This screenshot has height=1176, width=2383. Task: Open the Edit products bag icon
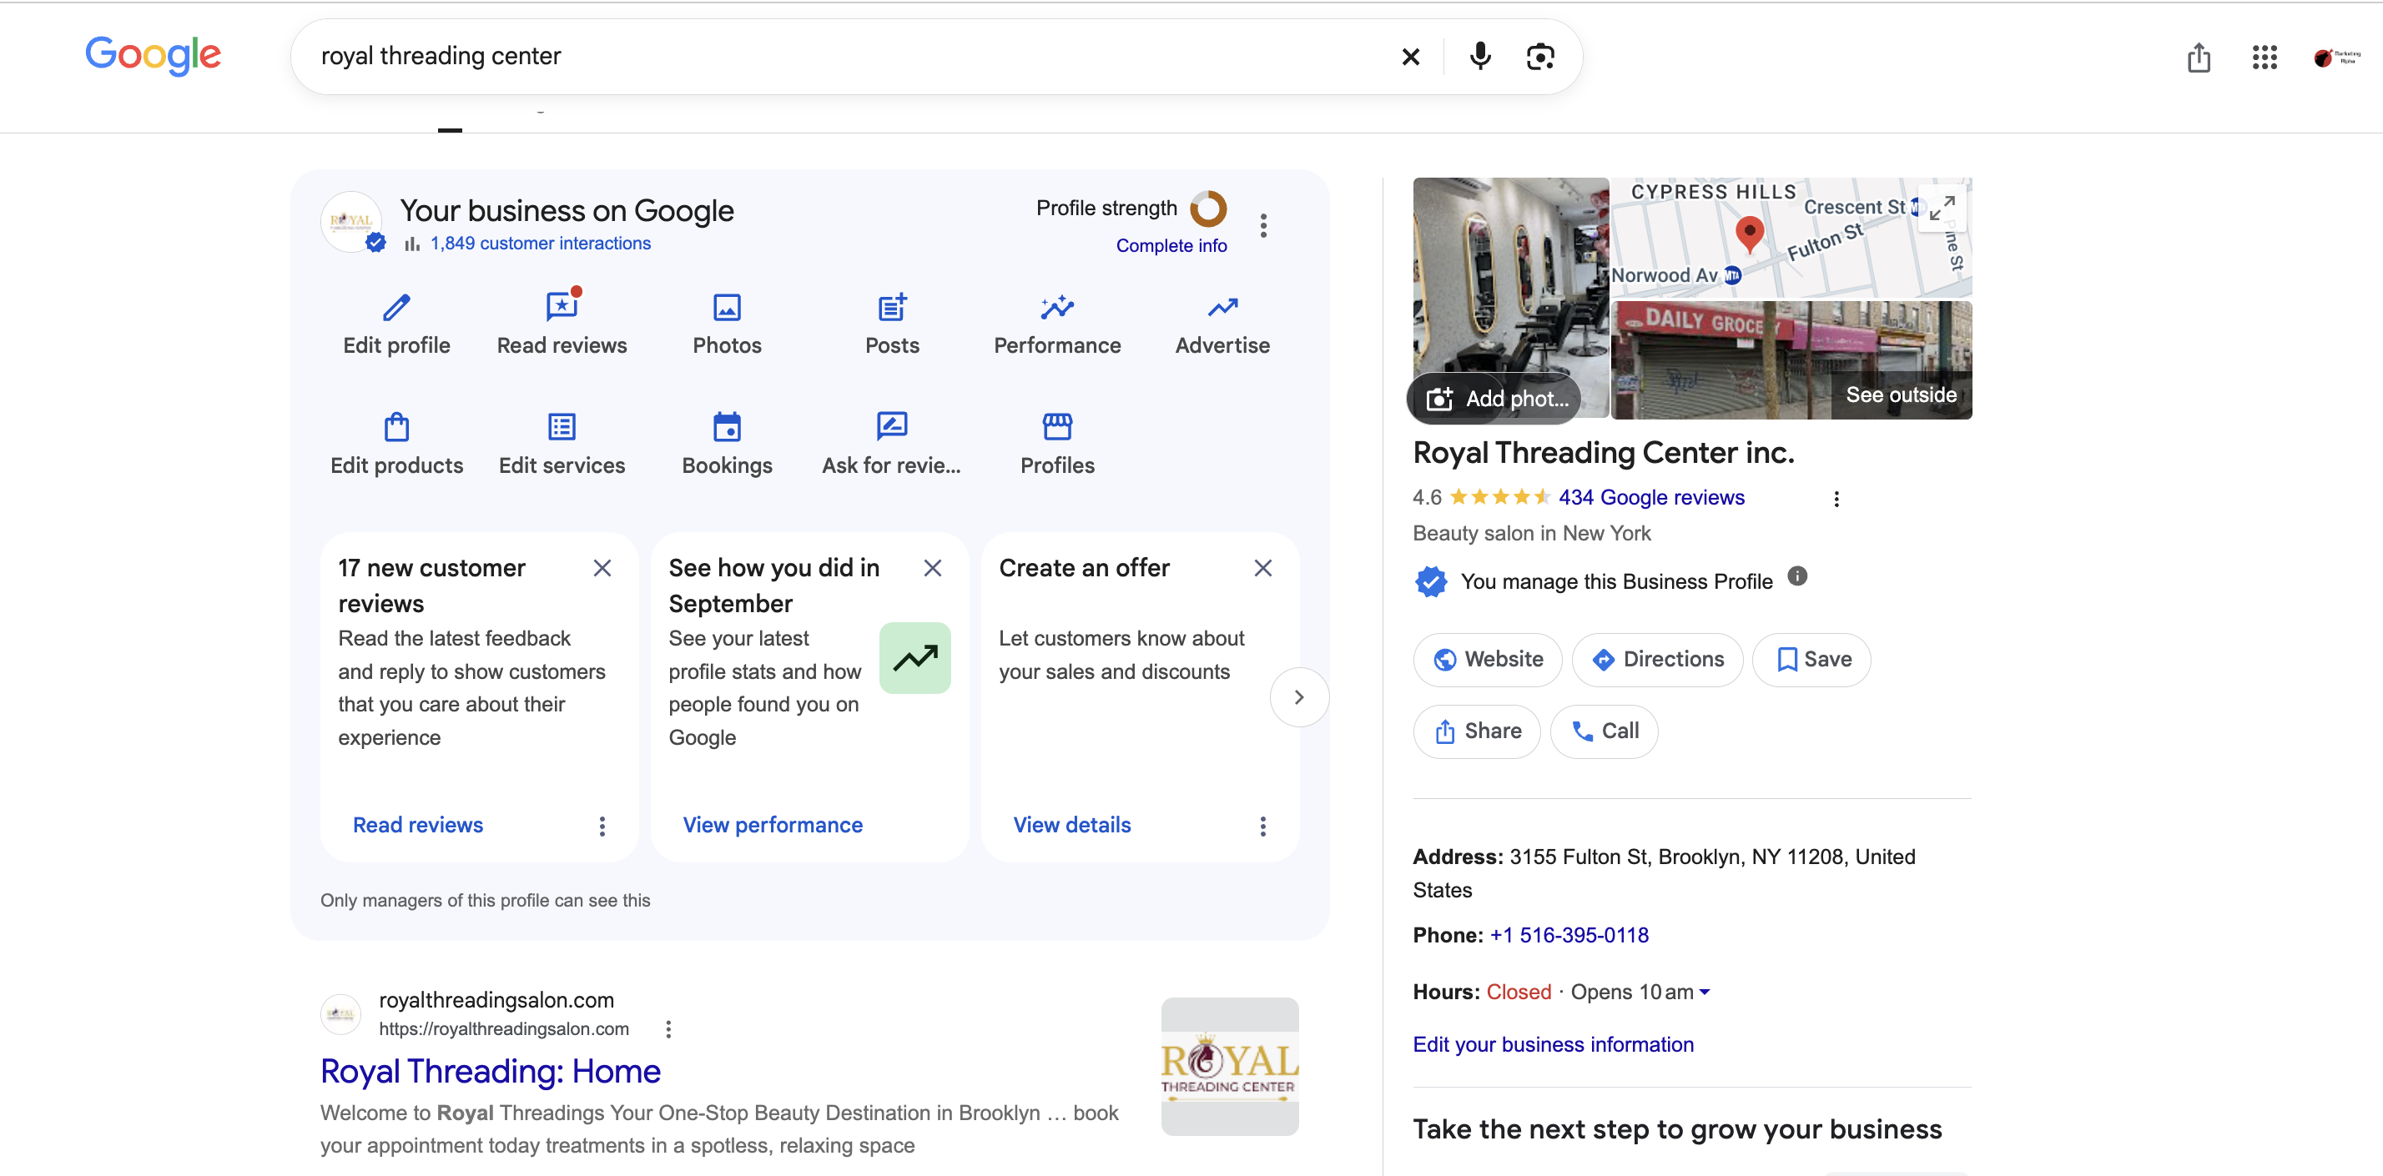(396, 426)
